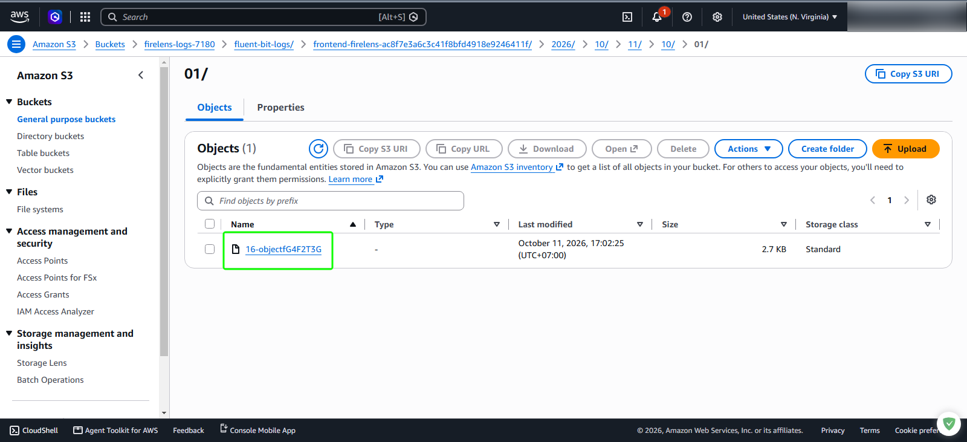This screenshot has height=442, width=967.
Task: Open the 16-objectfG4F2T3G object link
Action: 283,249
